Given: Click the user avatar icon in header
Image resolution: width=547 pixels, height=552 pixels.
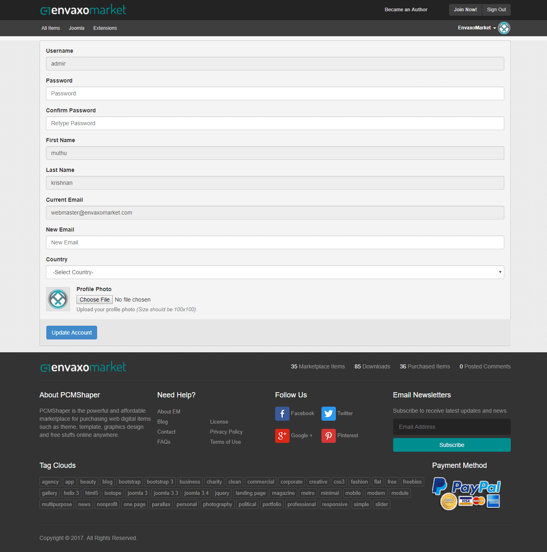Looking at the screenshot, I should point(504,28).
